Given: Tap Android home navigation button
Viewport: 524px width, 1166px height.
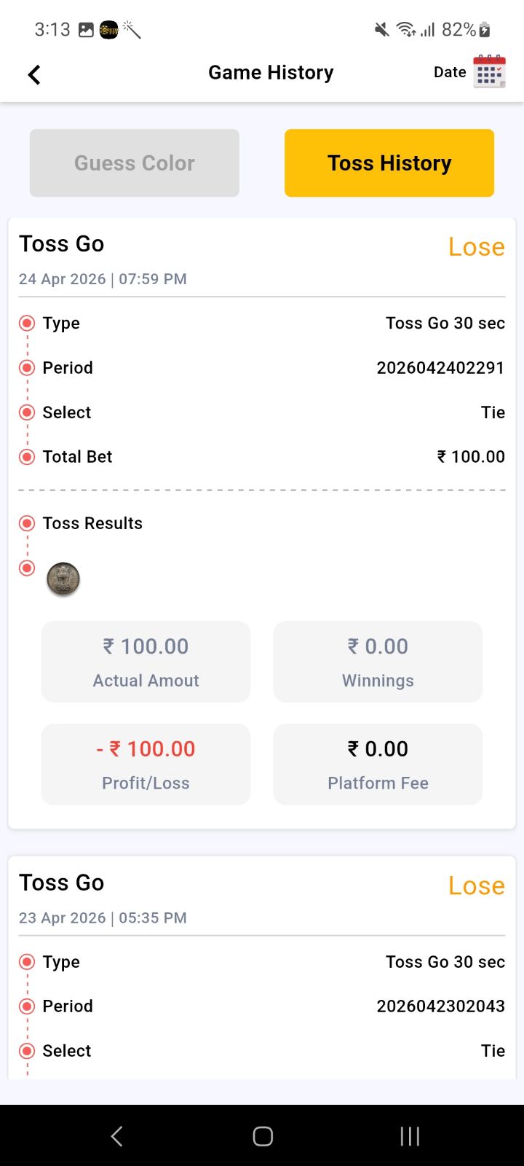Looking at the screenshot, I should tap(263, 1135).
